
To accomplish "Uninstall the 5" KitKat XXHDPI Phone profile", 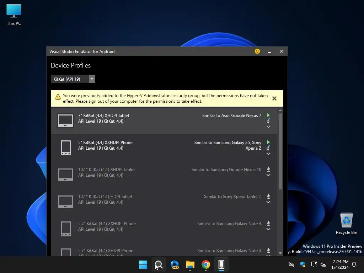I will 268,148.
